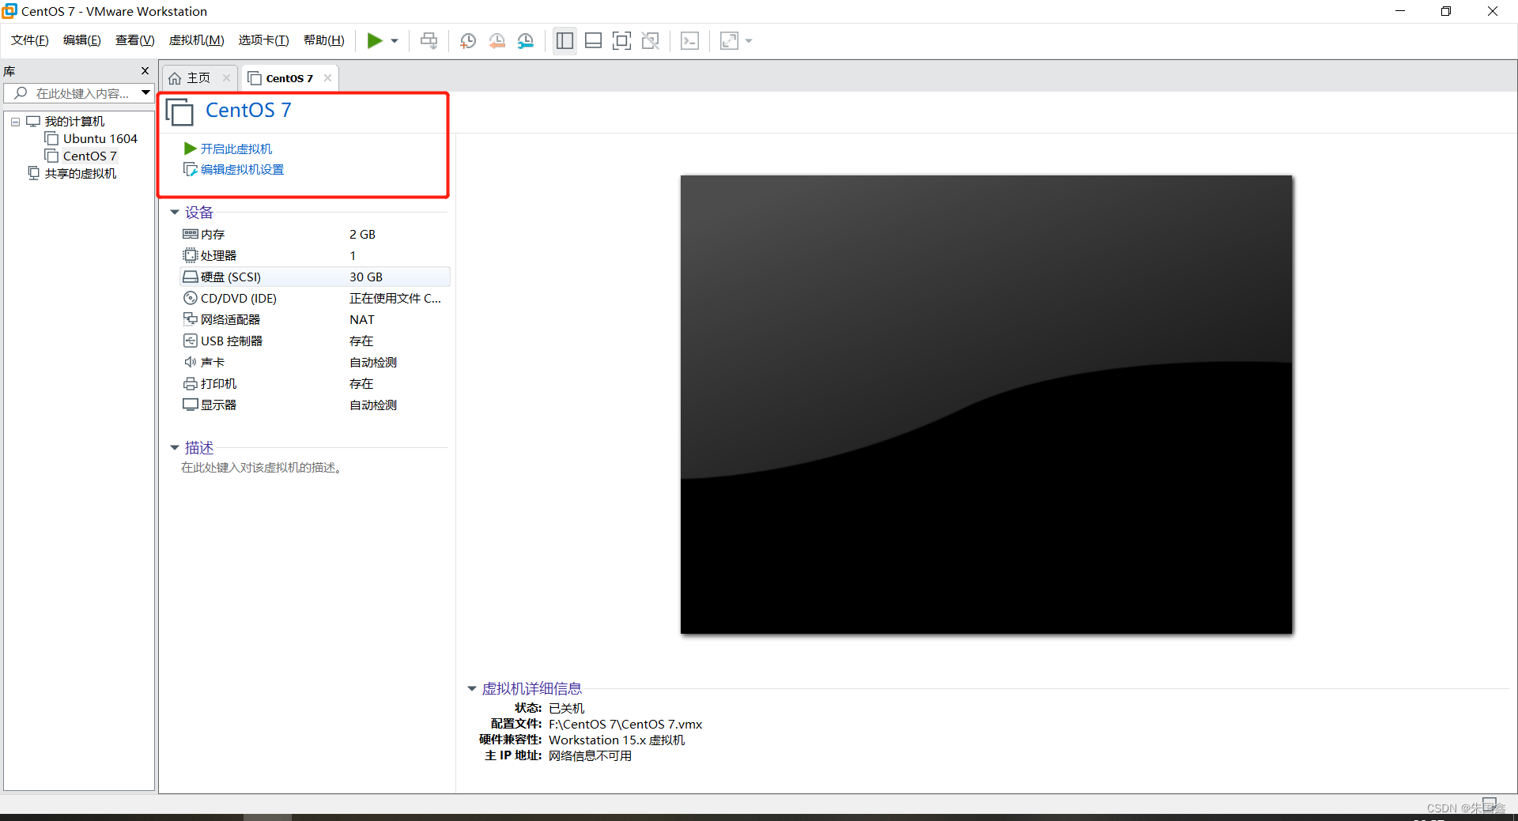
Task: Click the 30 GB disk size value
Action: [366, 277]
